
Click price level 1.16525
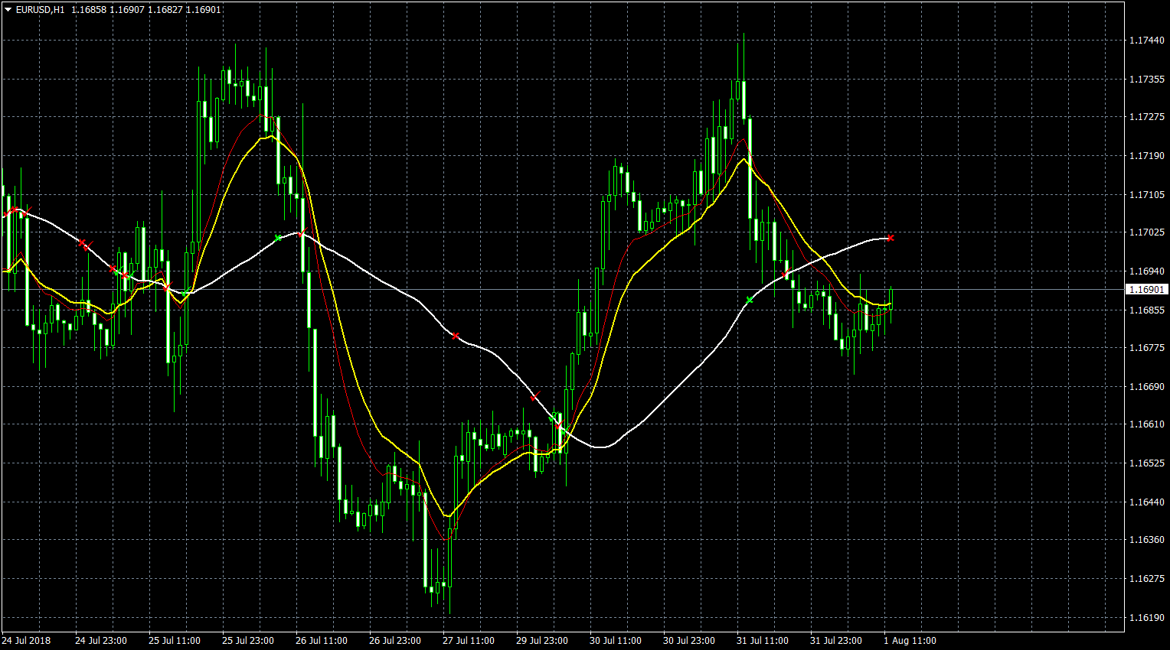coord(1147,463)
